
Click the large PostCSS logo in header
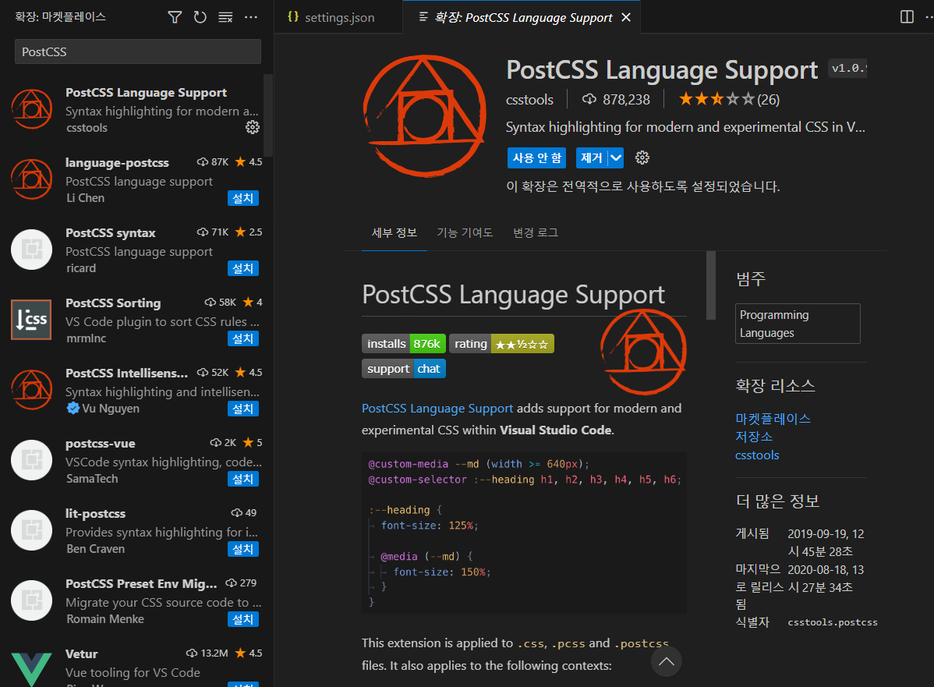(425, 116)
